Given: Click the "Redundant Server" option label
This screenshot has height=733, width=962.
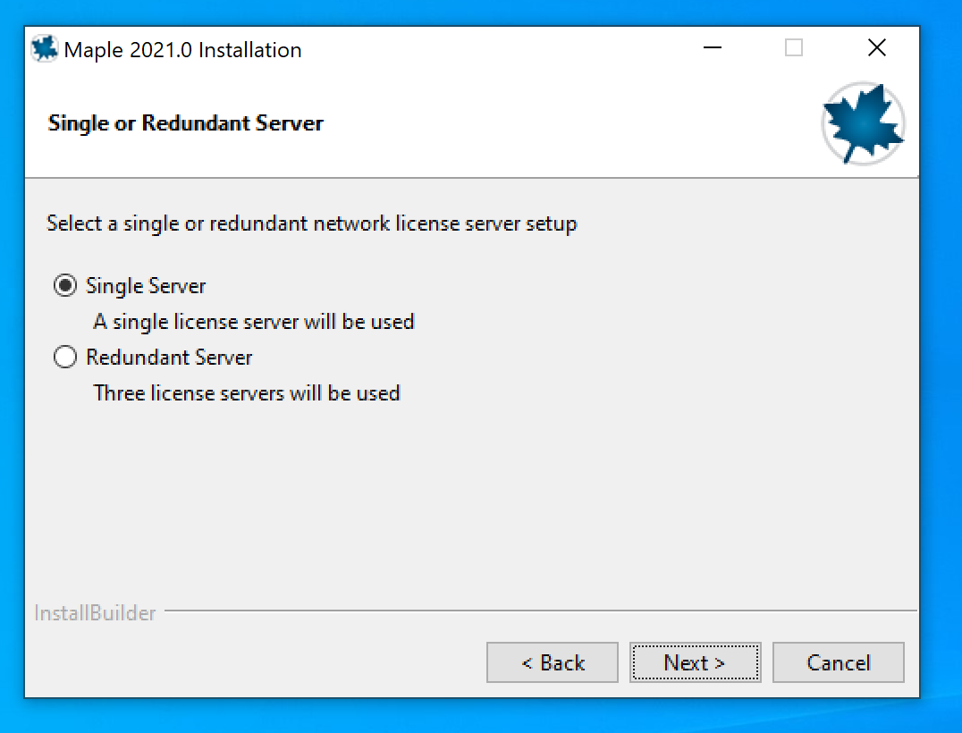Looking at the screenshot, I should [169, 358].
